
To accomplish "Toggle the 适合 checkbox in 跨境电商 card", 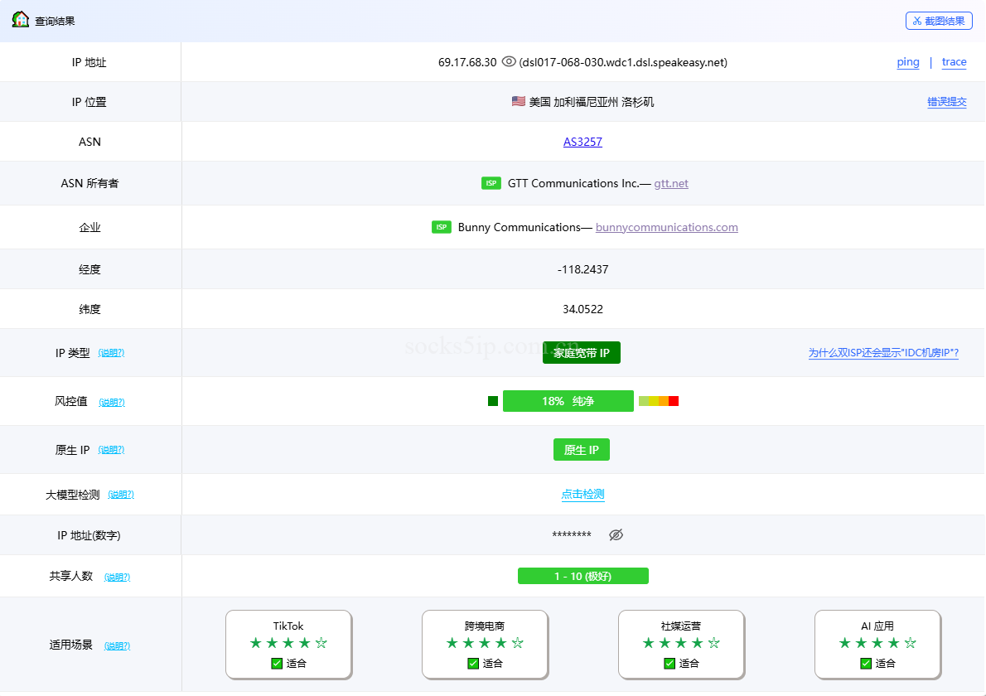I will pos(473,664).
